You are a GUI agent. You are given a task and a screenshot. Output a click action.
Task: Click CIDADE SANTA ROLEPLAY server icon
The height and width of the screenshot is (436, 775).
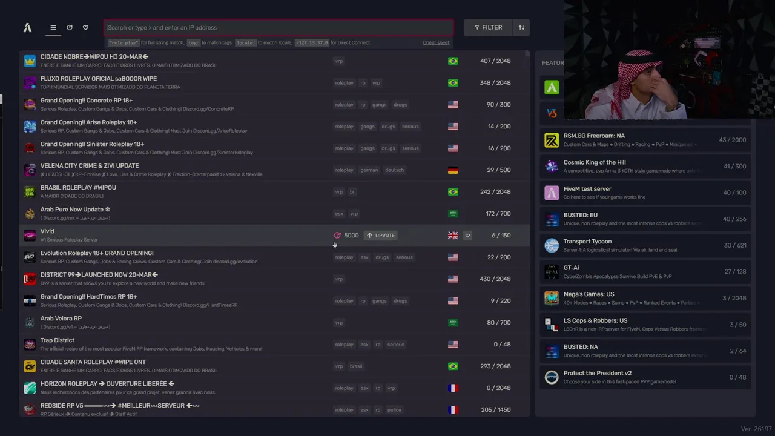30,366
